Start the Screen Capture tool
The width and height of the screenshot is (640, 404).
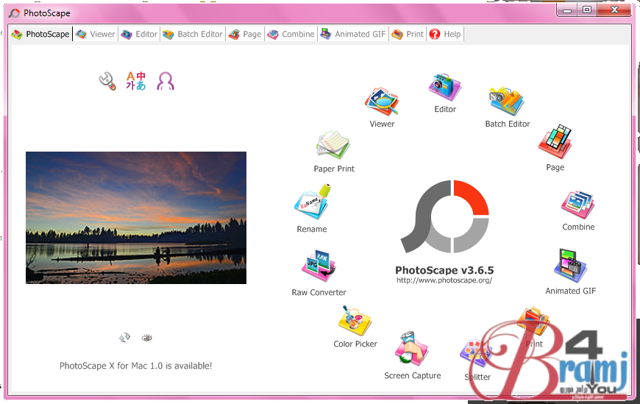click(x=411, y=349)
